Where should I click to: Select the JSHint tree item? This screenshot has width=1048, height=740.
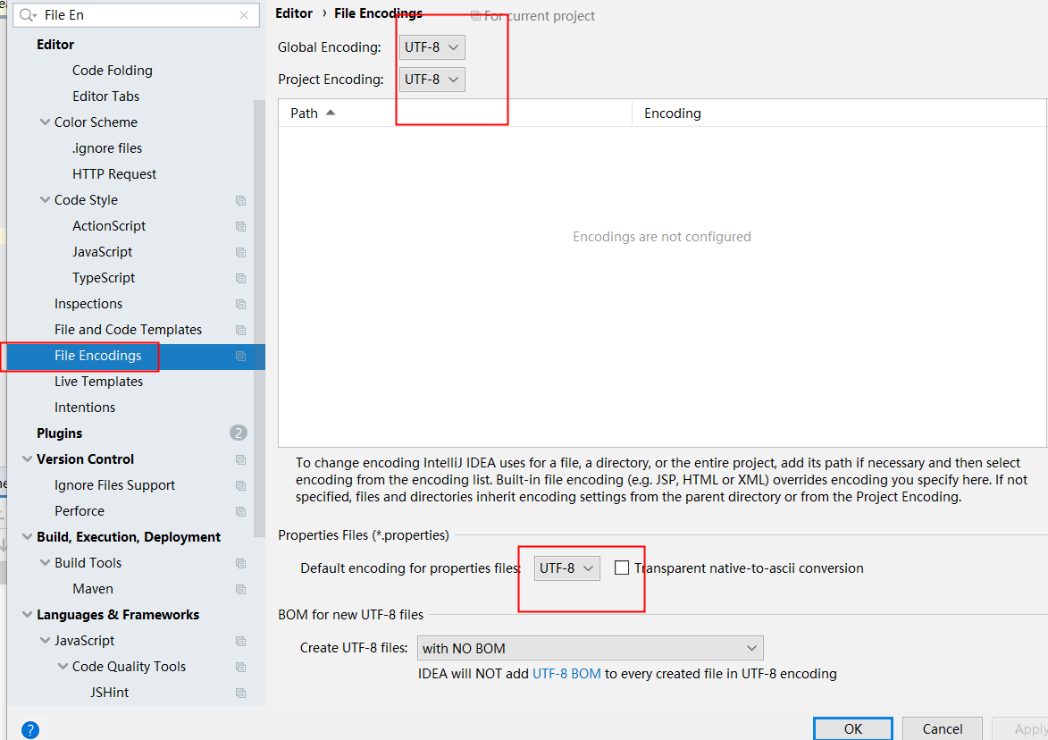pos(110,693)
